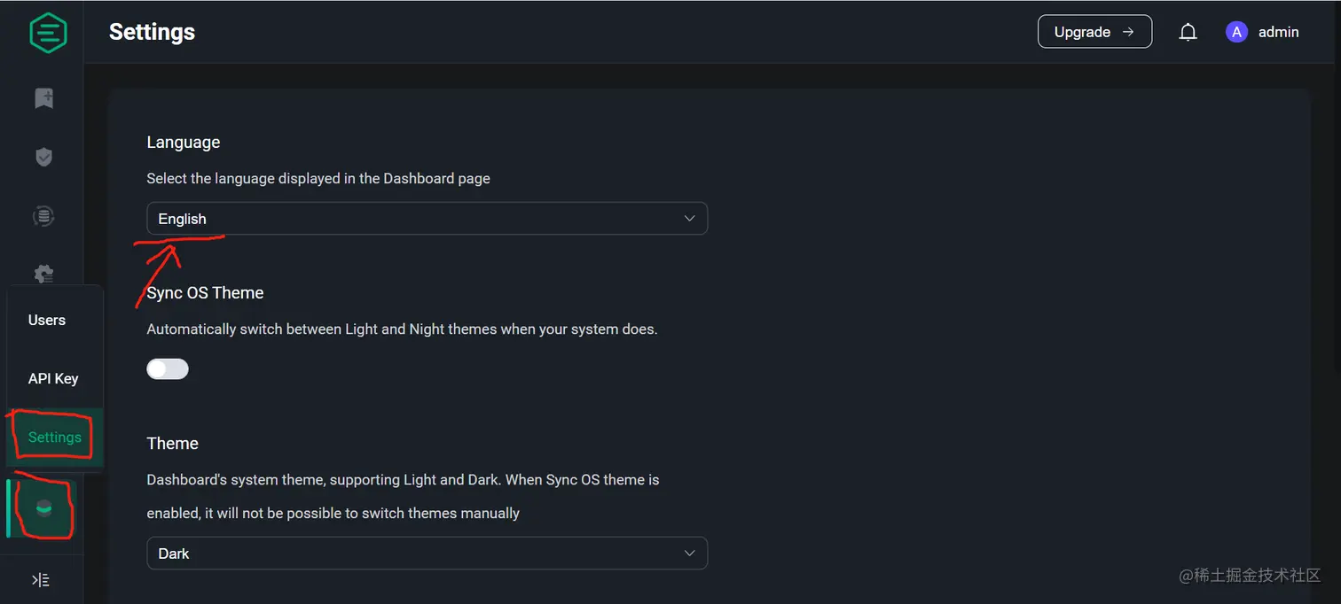Open the bookmark-plus sidebar icon
The height and width of the screenshot is (604, 1341).
pyautogui.click(x=43, y=98)
